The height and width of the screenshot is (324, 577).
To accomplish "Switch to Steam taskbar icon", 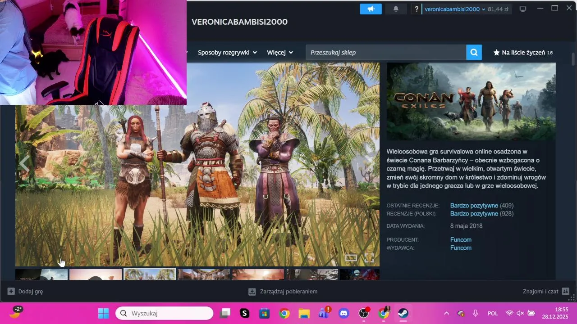I will point(403,313).
